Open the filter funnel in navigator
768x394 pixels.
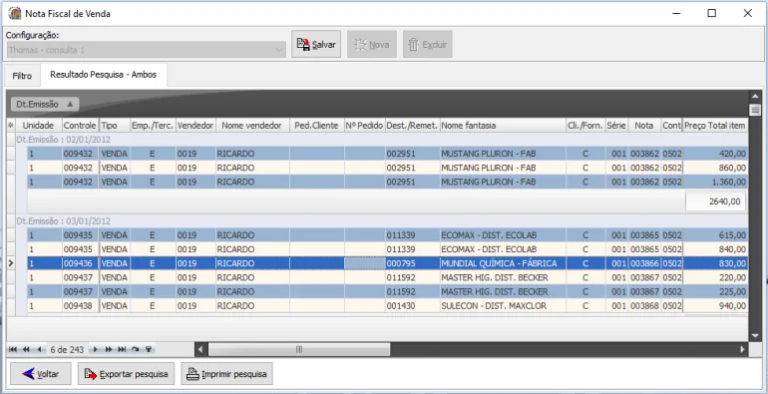point(149,349)
